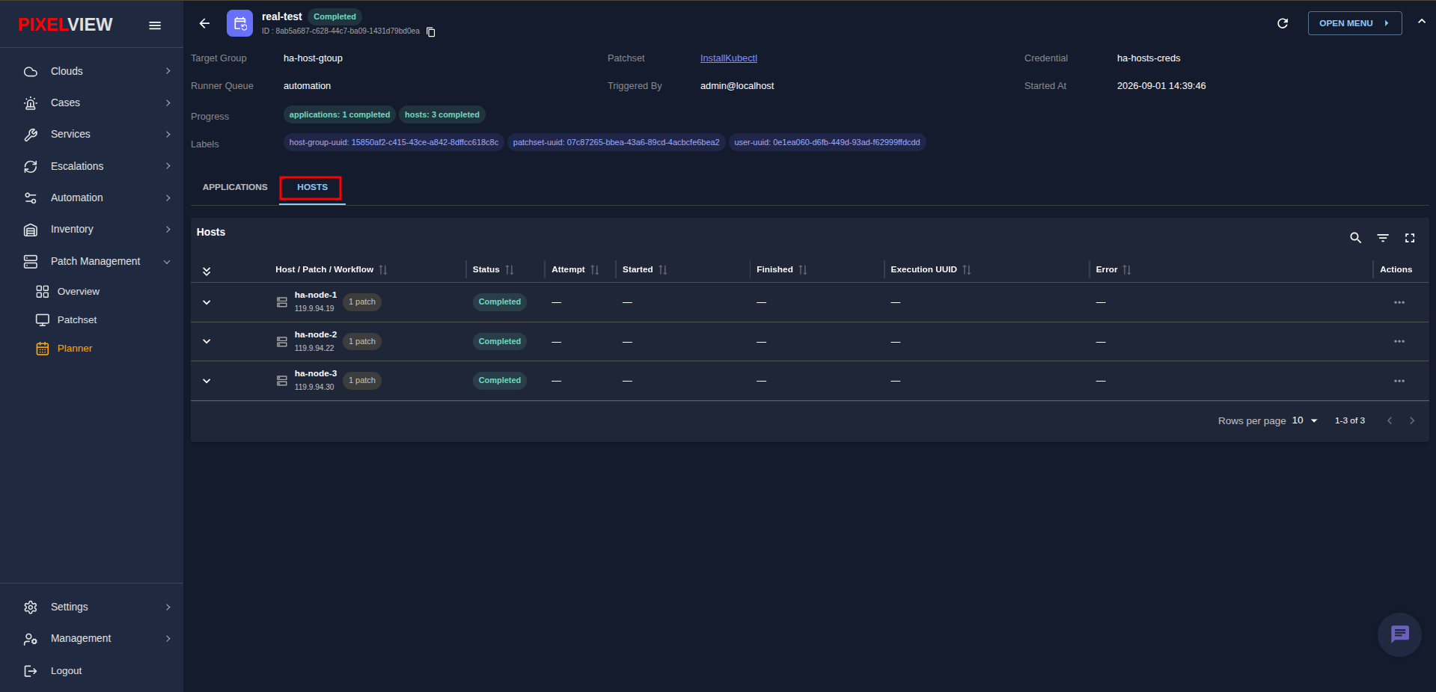1436x692 pixels.
Task: Toggle the hamburger sidebar menu
Action: click(x=155, y=25)
